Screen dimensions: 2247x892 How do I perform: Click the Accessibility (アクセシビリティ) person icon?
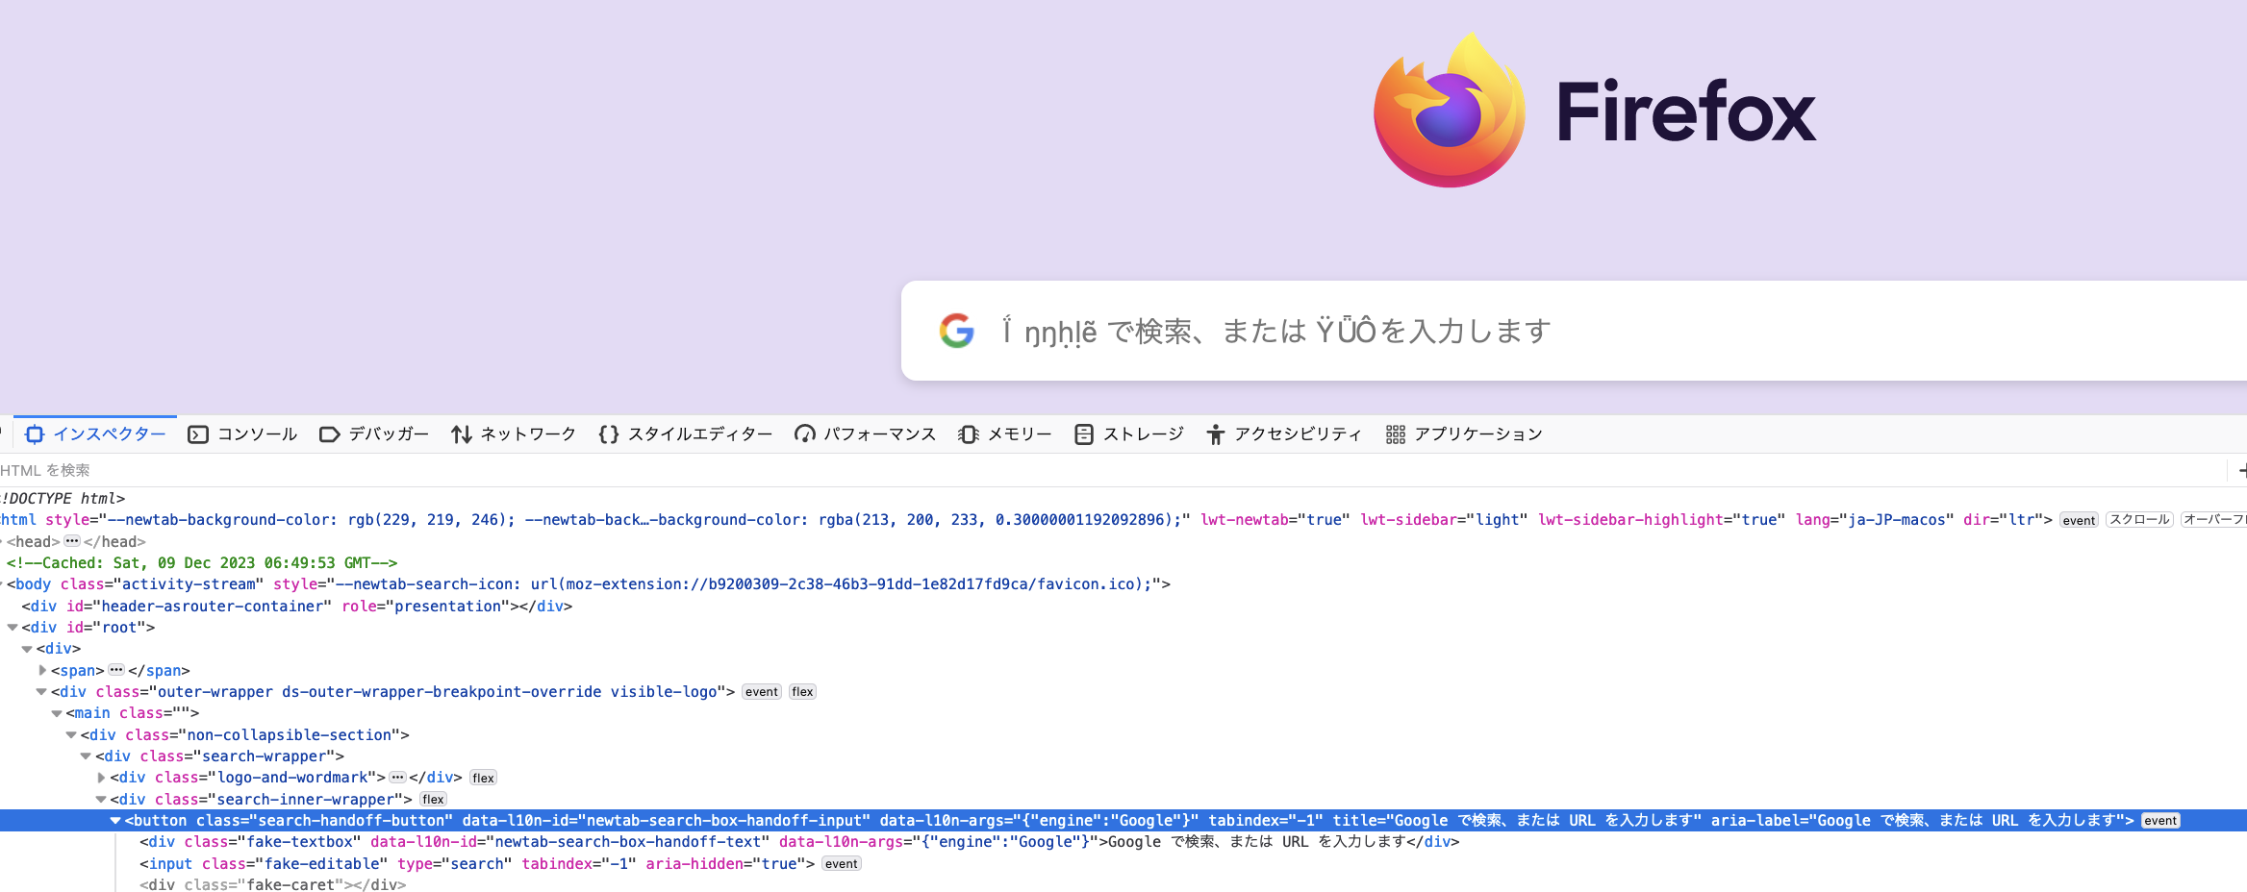(1216, 434)
